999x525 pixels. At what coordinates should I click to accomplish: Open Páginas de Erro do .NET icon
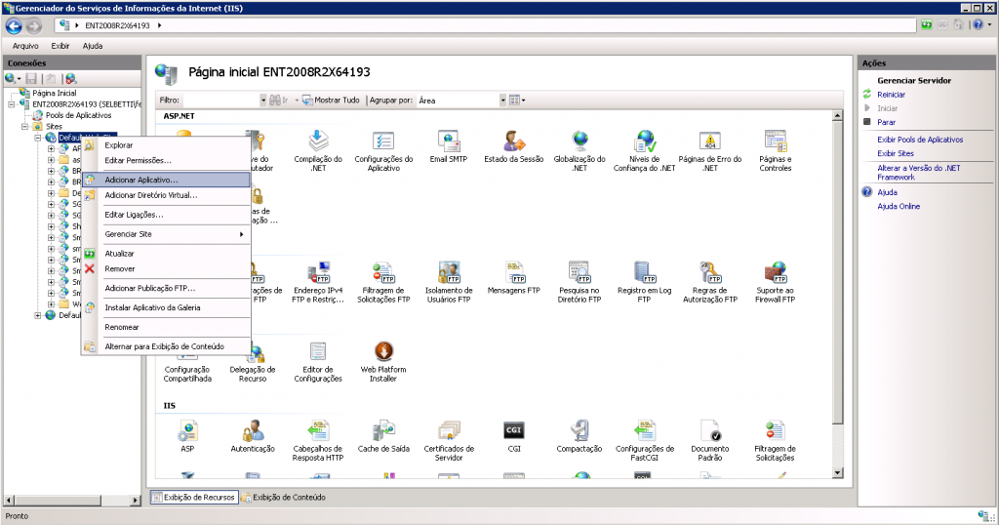(x=710, y=150)
